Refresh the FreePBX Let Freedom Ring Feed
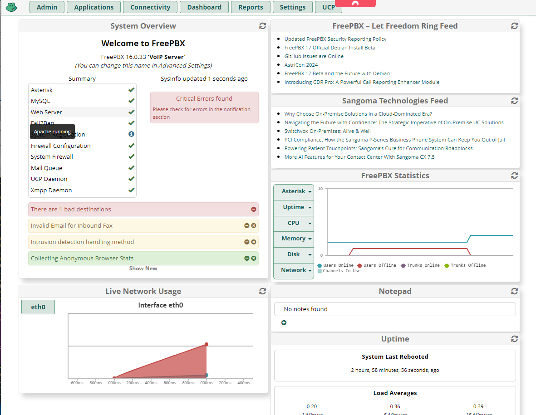Screen dimensions: 536x415 514,26
